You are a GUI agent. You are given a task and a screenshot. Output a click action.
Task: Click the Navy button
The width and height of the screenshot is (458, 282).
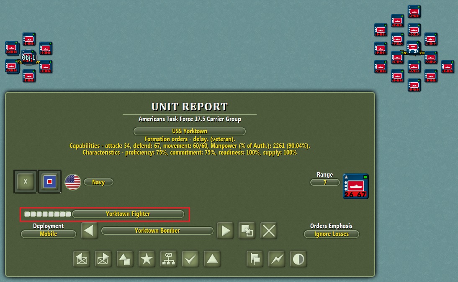tap(98, 182)
